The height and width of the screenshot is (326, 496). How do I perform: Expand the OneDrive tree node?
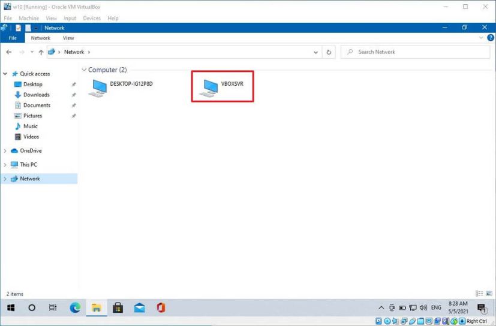click(5, 151)
